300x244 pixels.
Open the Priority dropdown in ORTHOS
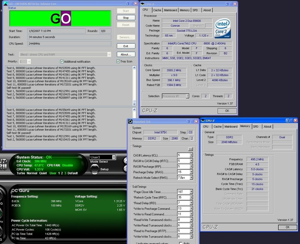tap(29, 61)
